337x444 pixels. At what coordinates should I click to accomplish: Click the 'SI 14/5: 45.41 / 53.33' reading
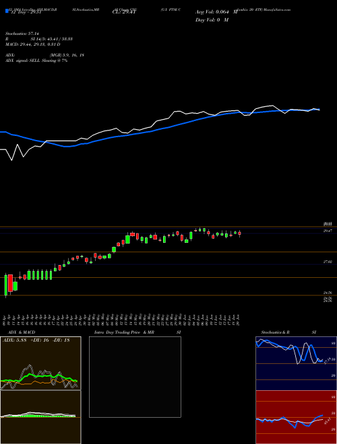pos(52,39)
